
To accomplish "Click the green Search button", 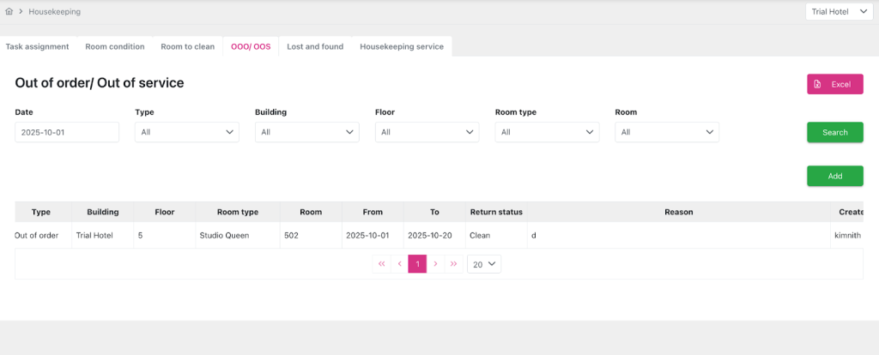I will point(834,132).
